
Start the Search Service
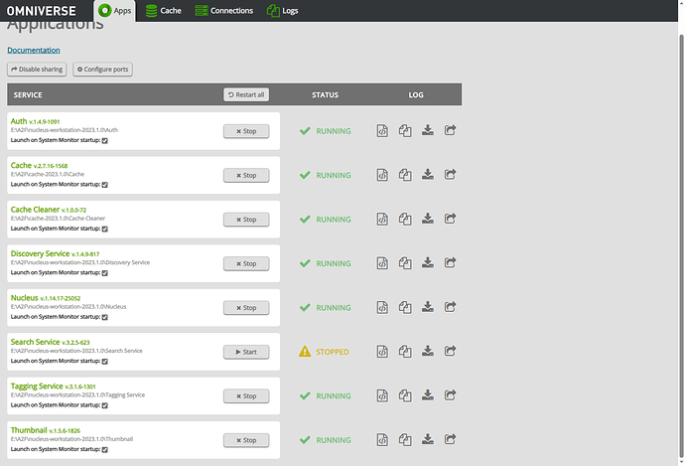246,352
